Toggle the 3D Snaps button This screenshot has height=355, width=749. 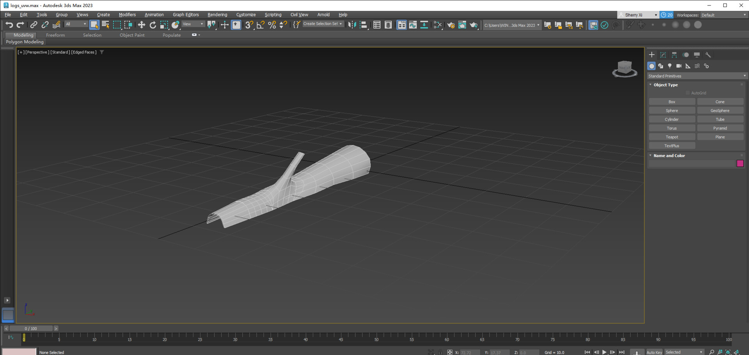coord(249,25)
